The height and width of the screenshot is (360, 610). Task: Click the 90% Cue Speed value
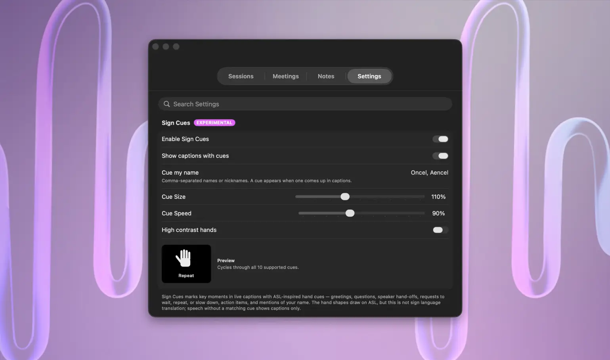click(x=438, y=213)
